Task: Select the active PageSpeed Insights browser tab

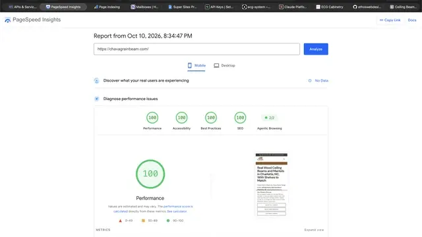Action: 63,7
